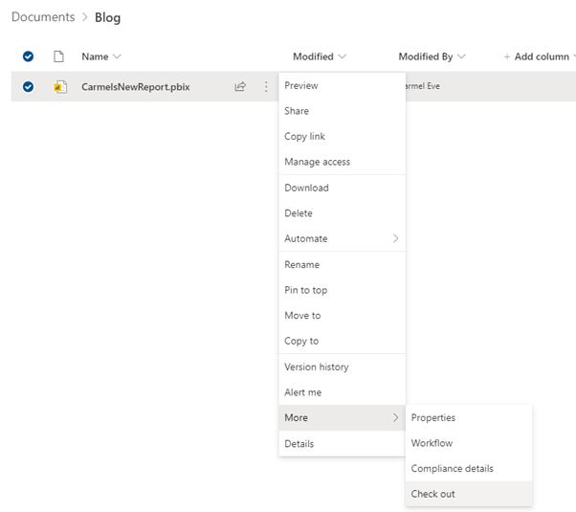Choose Manage access from the menu
The image size is (576, 512).
[x=317, y=162]
